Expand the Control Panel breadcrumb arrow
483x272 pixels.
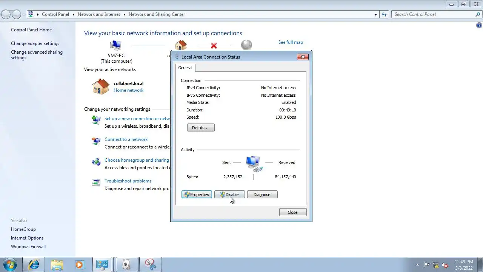(x=73, y=14)
